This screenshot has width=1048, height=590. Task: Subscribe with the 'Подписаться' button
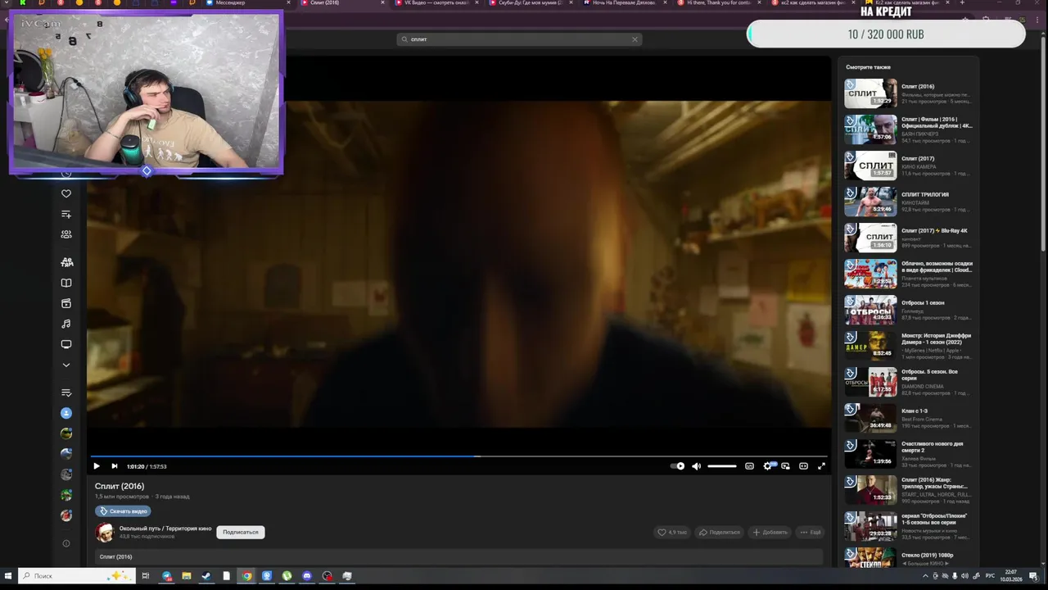pyautogui.click(x=241, y=533)
